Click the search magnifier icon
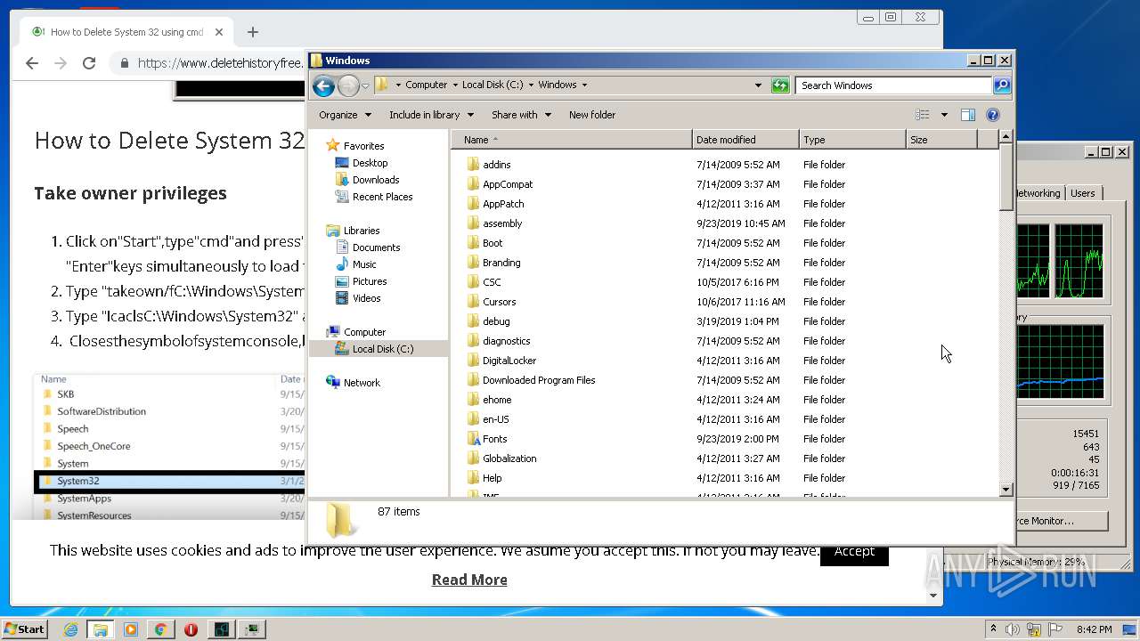Screen dimensions: 1140x641 click(x=1002, y=85)
